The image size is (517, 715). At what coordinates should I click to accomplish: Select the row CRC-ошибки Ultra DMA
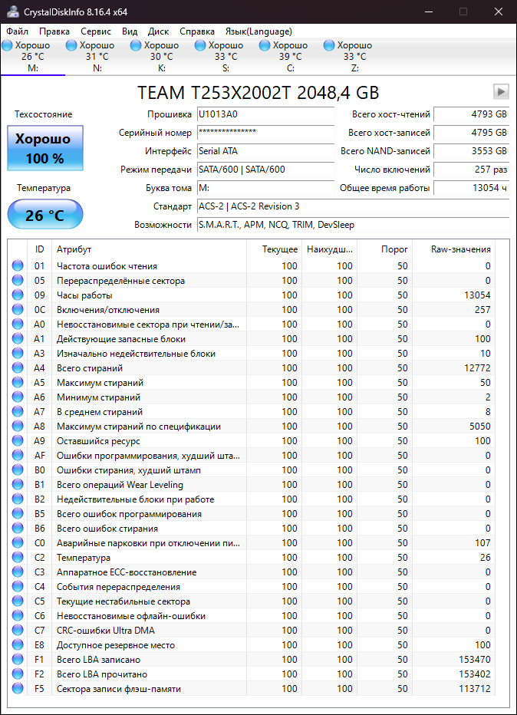coord(252,631)
